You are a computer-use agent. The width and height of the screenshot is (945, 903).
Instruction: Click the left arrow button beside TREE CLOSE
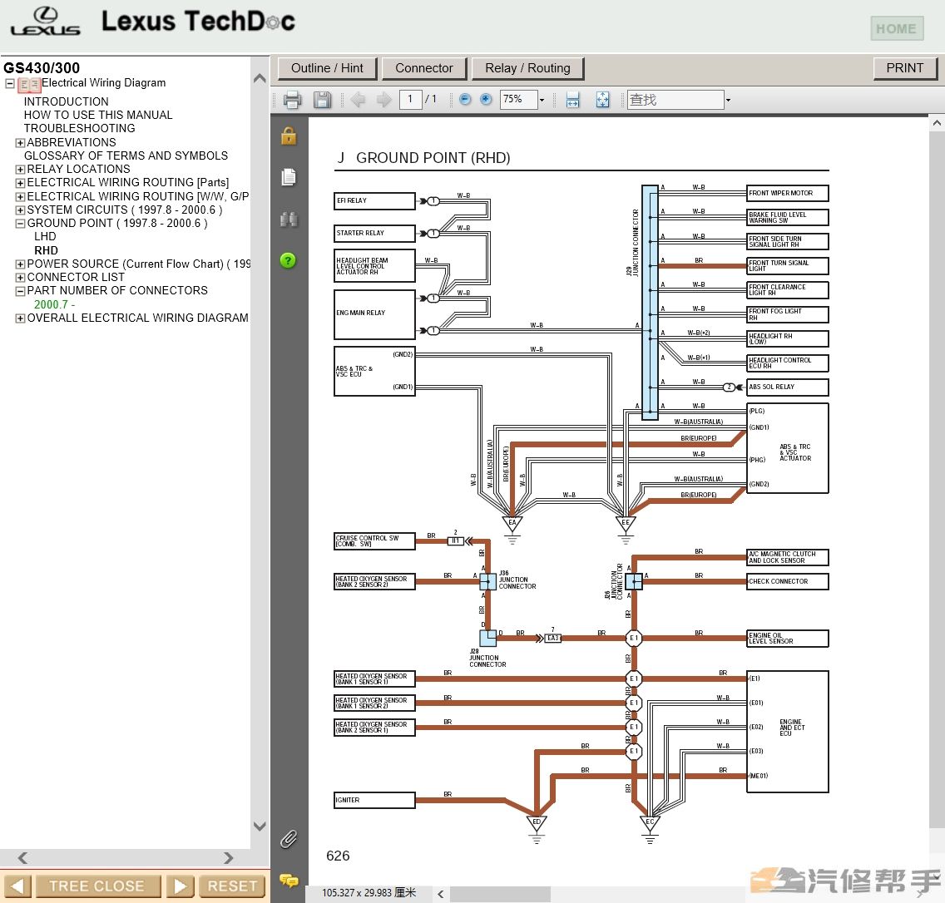(x=17, y=886)
